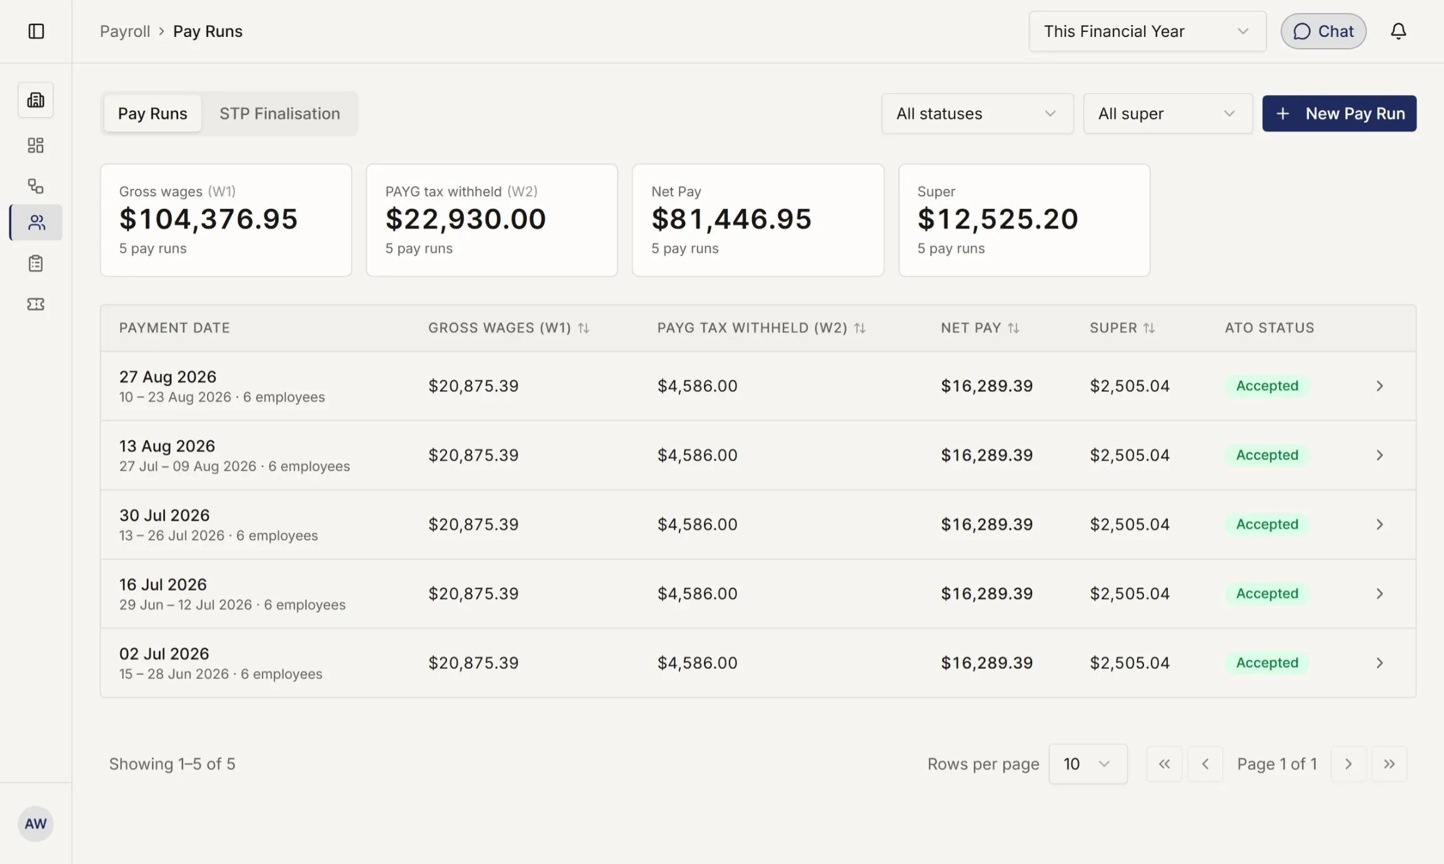This screenshot has width=1444, height=864.
Task: Open the company building sidebar icon
Action: (x=36, y=100)
